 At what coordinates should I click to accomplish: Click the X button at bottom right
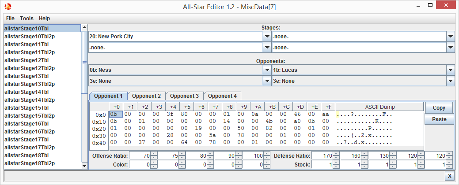pos(449,176)
